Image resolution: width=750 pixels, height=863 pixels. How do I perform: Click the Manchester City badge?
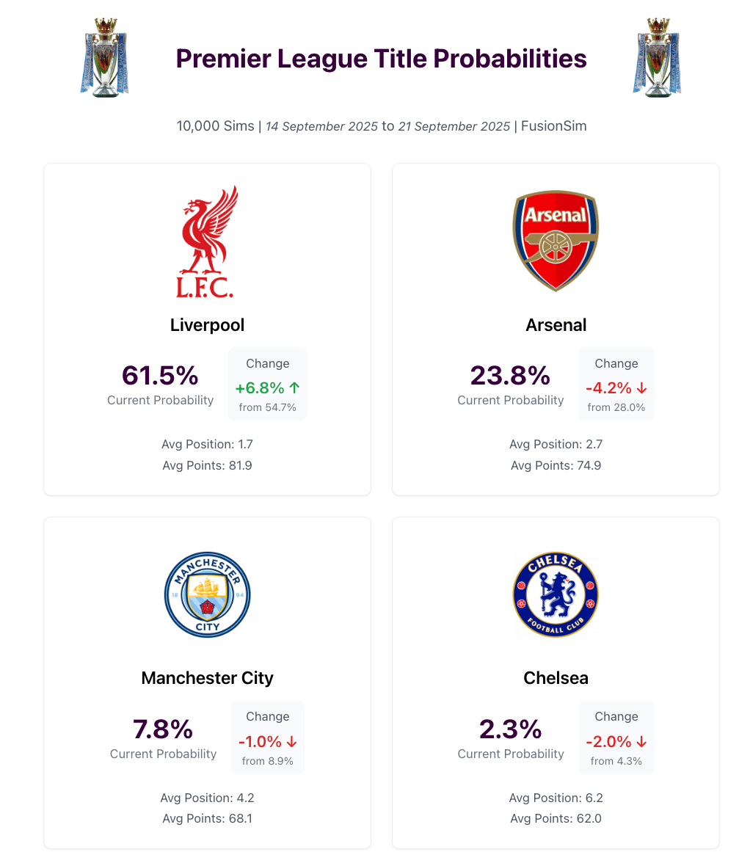click(x=207, y=594)
